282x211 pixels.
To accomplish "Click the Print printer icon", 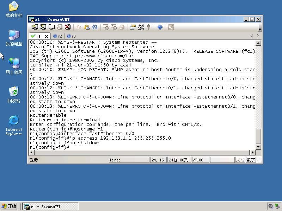I will point(122,27).
